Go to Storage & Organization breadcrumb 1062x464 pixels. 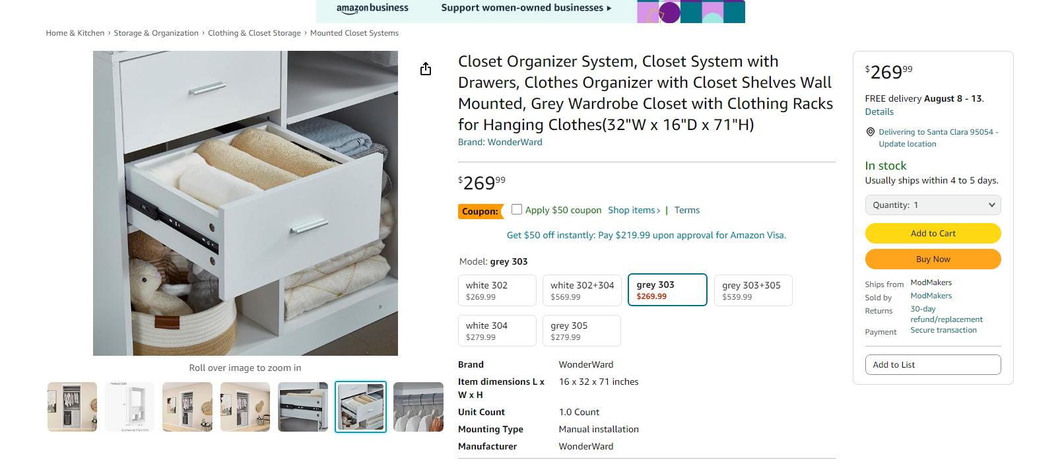[x=156, y=33]
